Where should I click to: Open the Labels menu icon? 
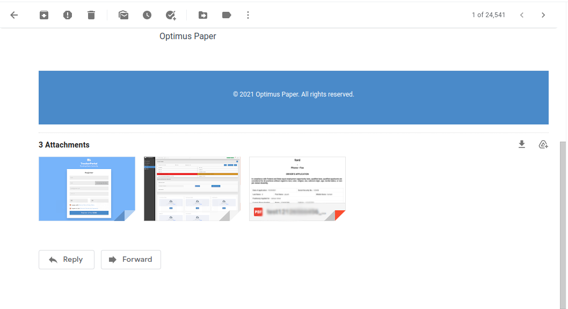227,15
